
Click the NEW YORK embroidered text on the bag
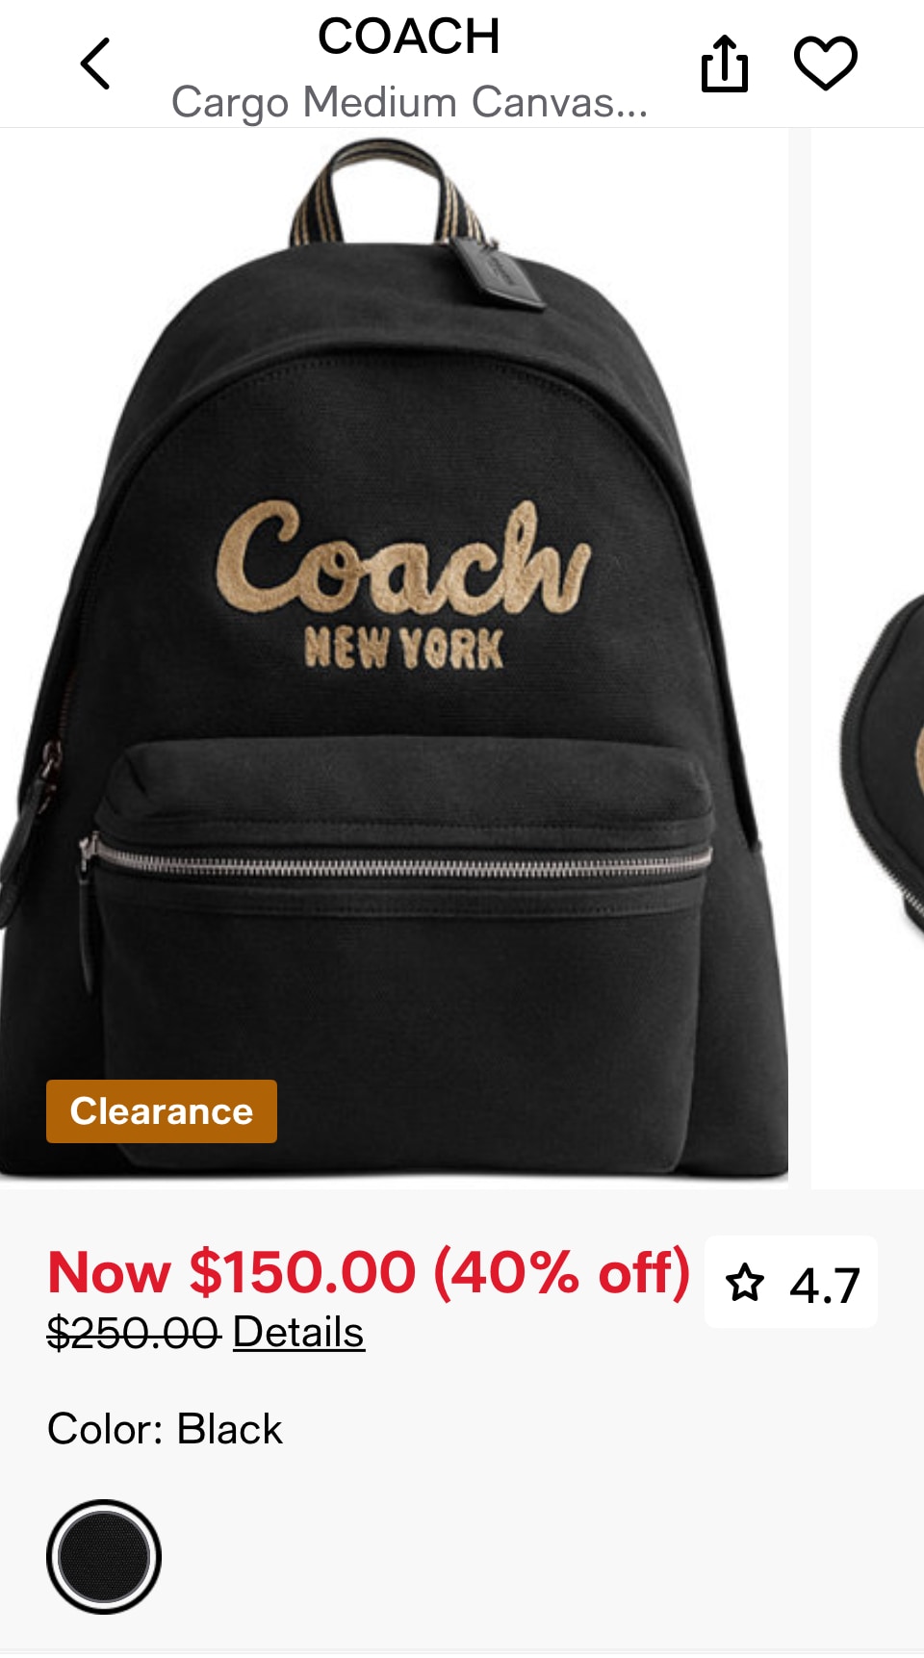point(403,648)
